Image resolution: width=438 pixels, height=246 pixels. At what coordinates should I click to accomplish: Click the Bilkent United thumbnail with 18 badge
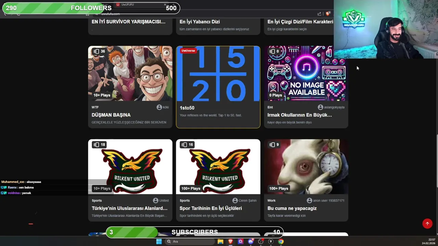coord(130,167)
